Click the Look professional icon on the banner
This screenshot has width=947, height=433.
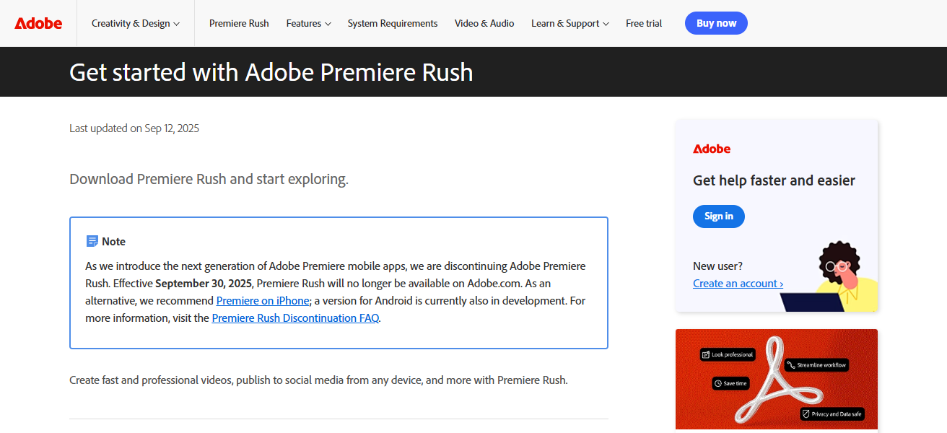pos(707,354)
